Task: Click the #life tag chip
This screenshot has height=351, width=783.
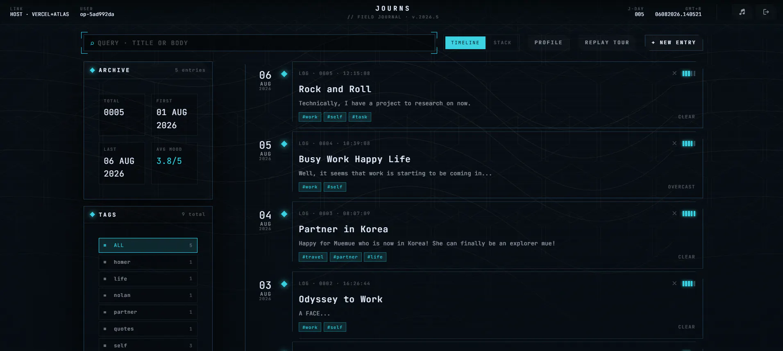Action: [x=375, y=257]
